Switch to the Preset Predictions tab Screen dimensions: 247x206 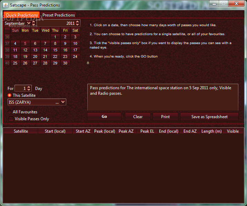tap(58, 15)
